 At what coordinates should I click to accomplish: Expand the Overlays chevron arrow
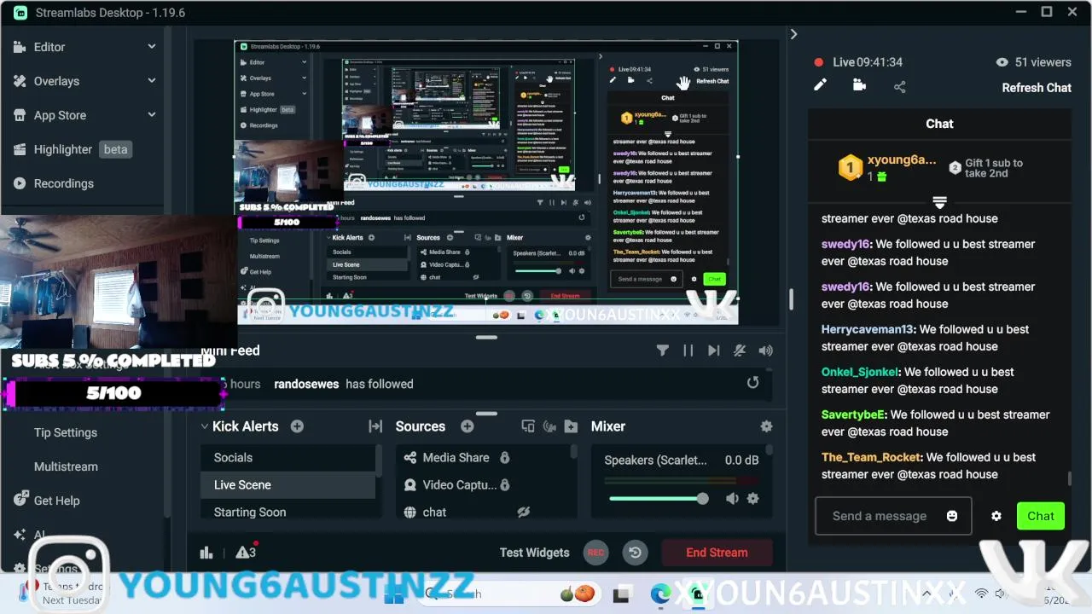152,81
